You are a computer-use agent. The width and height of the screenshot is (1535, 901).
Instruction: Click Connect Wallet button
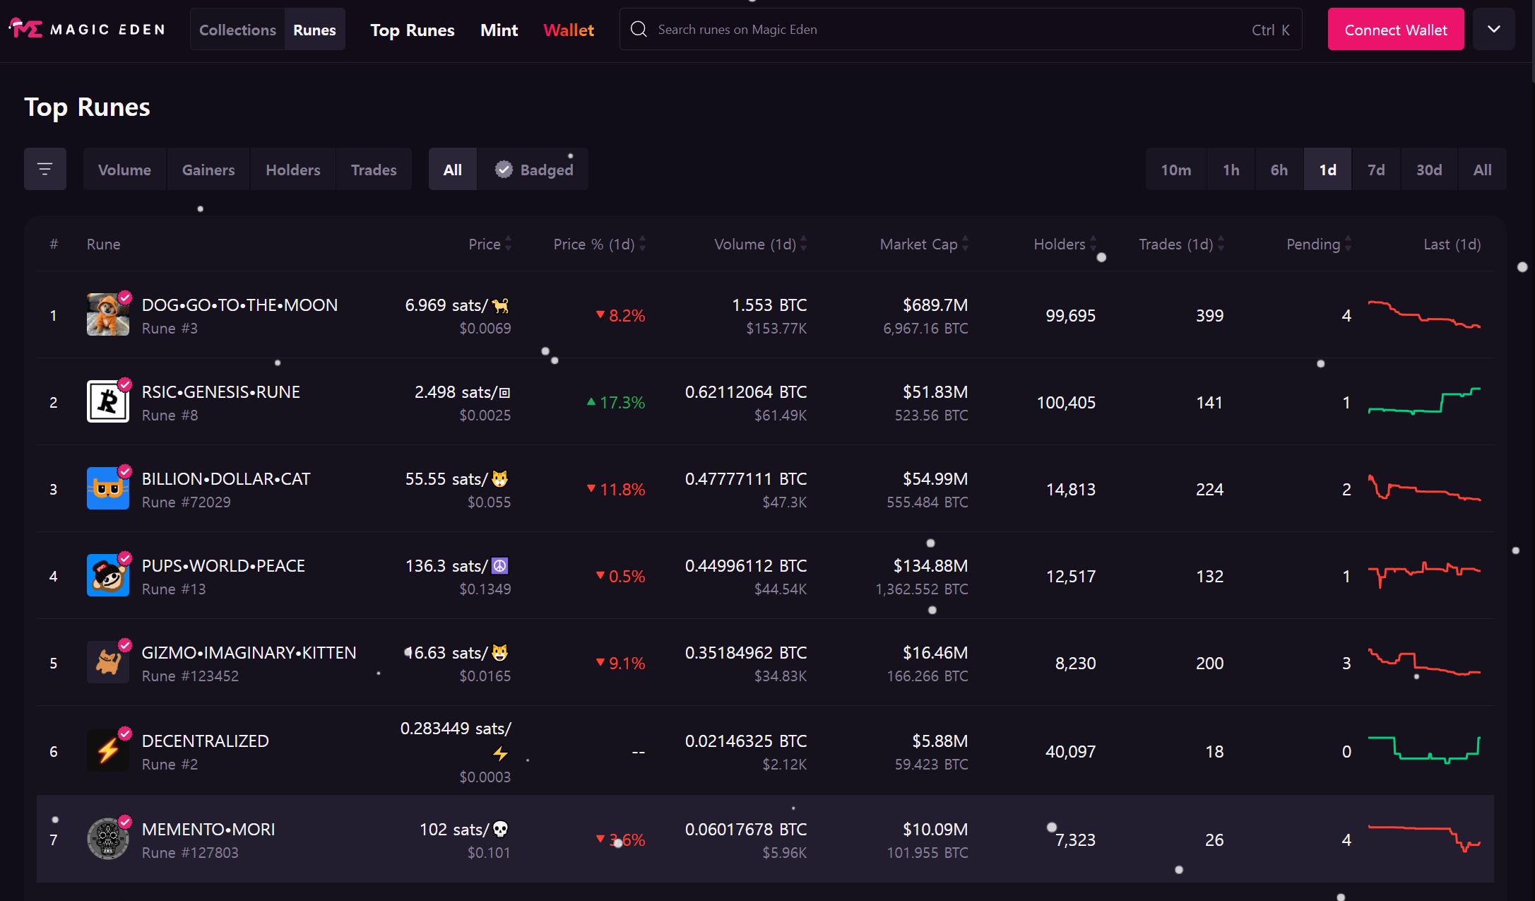[x=1396, y=29]
